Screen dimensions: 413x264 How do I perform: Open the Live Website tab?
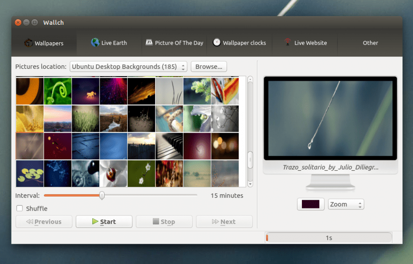click(x=305, y=43)
